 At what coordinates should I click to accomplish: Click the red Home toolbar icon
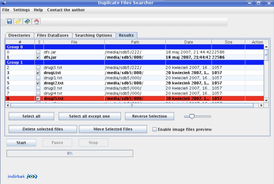(x=36, y=21)
